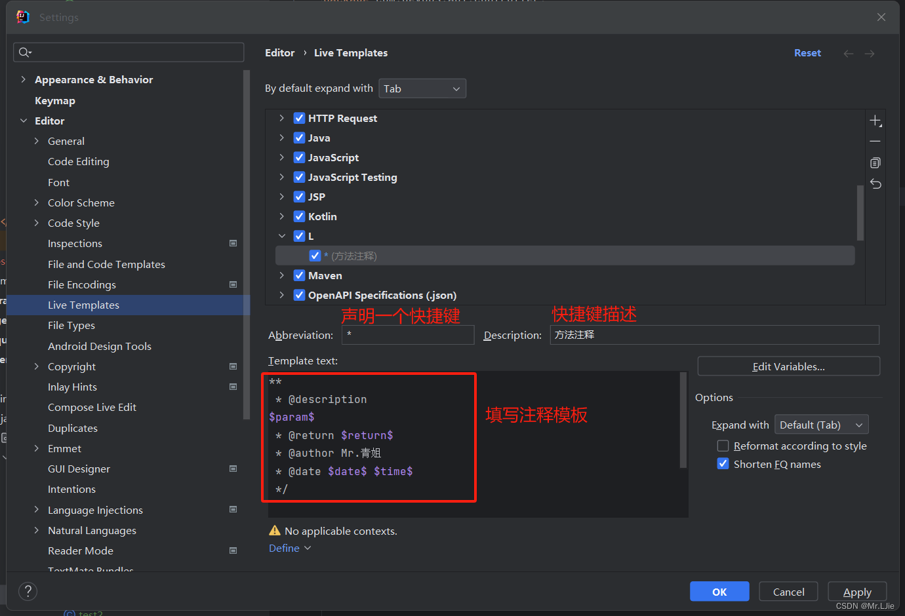Collapse the L template group

(281, 236)
